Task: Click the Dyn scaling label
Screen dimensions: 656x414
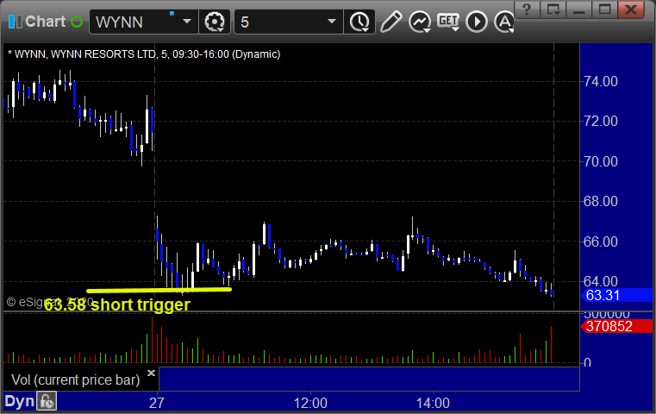Action: (19, 401)
